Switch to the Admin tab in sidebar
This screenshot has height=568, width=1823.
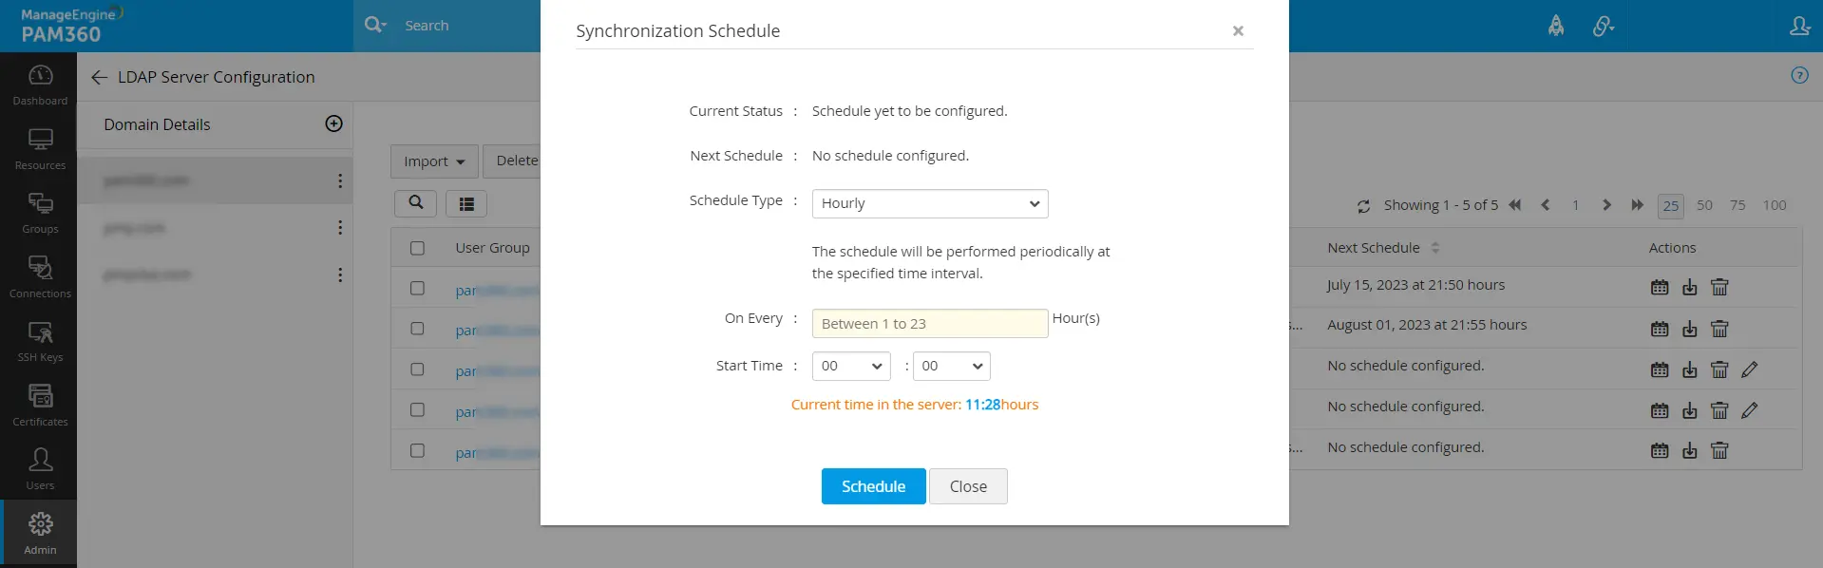click(x=40, y=530)
